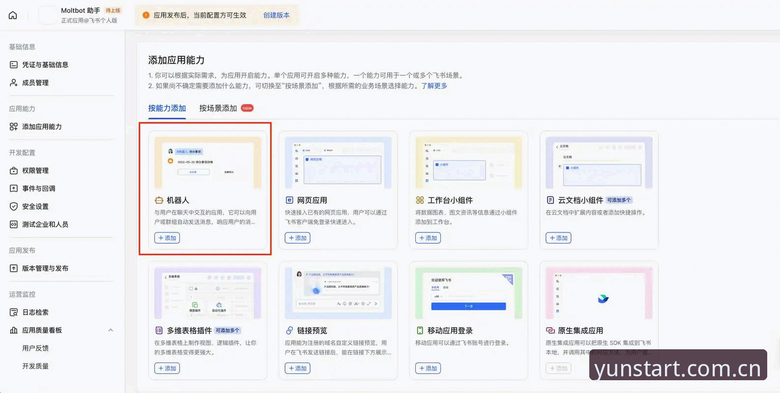Image resolution: width=780 pixels, height=393 pixels.
Task: Add the 网页应用 capability
Action: pos(297,238)
